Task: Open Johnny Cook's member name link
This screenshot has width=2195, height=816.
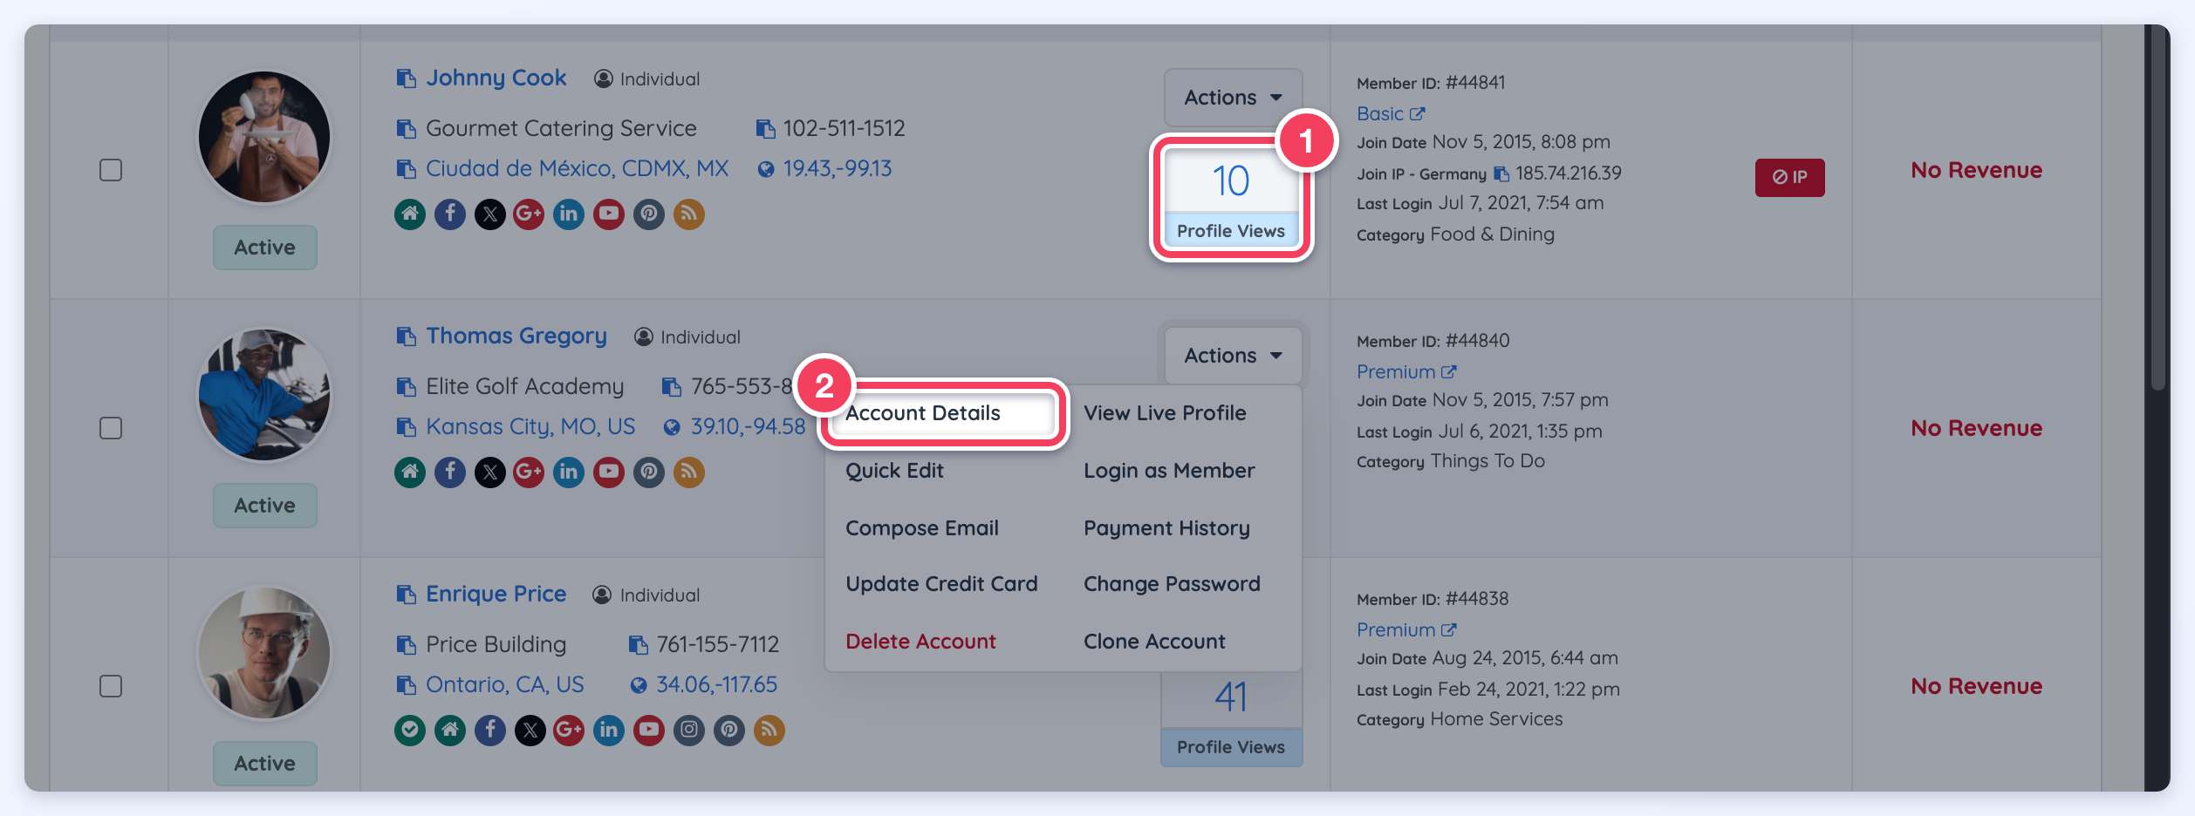Action: (x=496, y=78)
